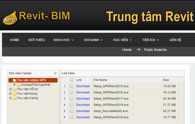Open the HỌC VIÊN dropdown menu

122,40
